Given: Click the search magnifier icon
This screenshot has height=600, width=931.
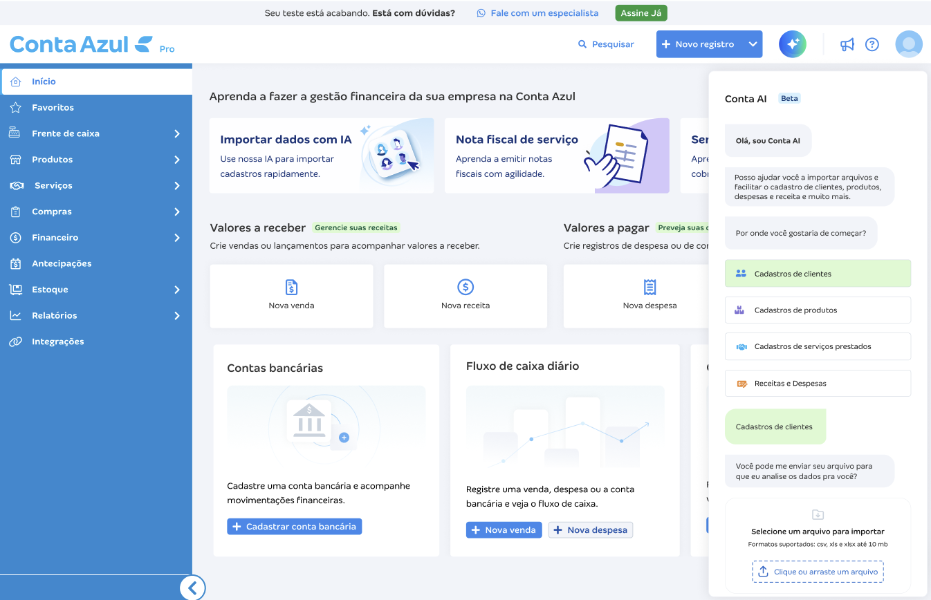Looking at the screenshot, I should click(x=582, y=44).
